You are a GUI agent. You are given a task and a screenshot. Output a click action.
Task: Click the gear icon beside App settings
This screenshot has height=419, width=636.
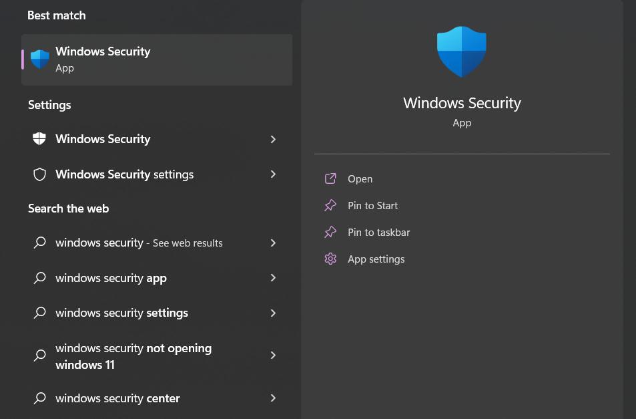(330, 259)
